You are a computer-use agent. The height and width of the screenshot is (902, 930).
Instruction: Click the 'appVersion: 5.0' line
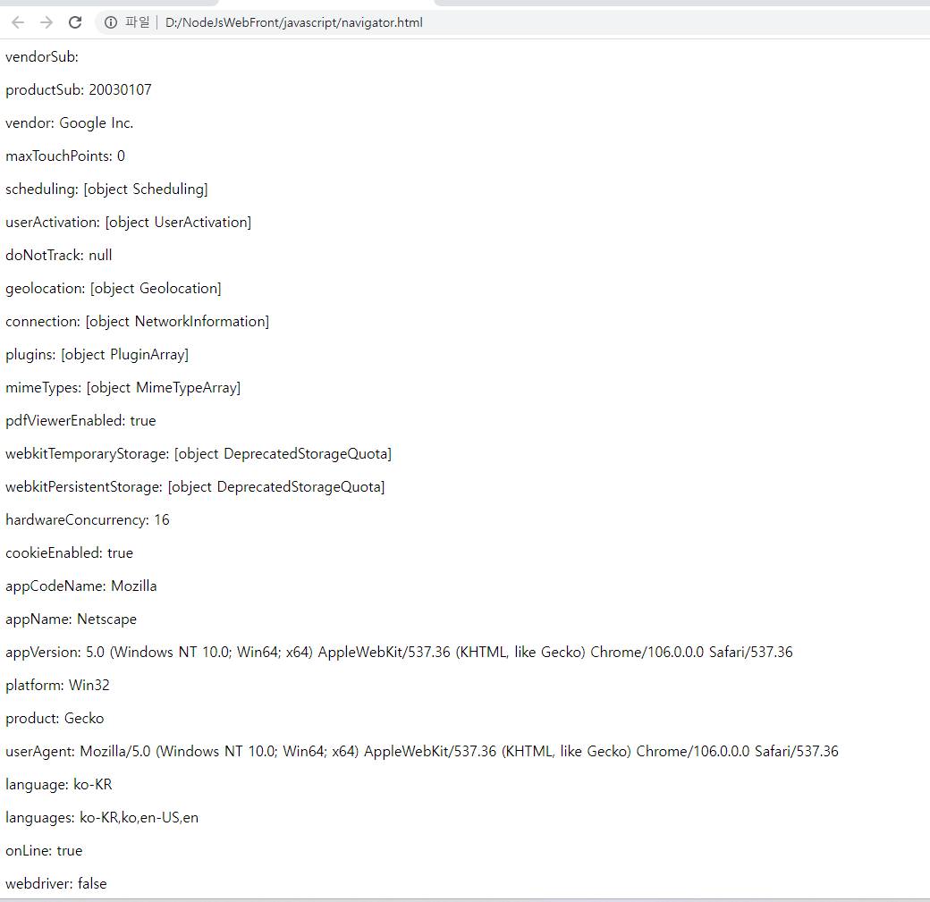point(399,653)
